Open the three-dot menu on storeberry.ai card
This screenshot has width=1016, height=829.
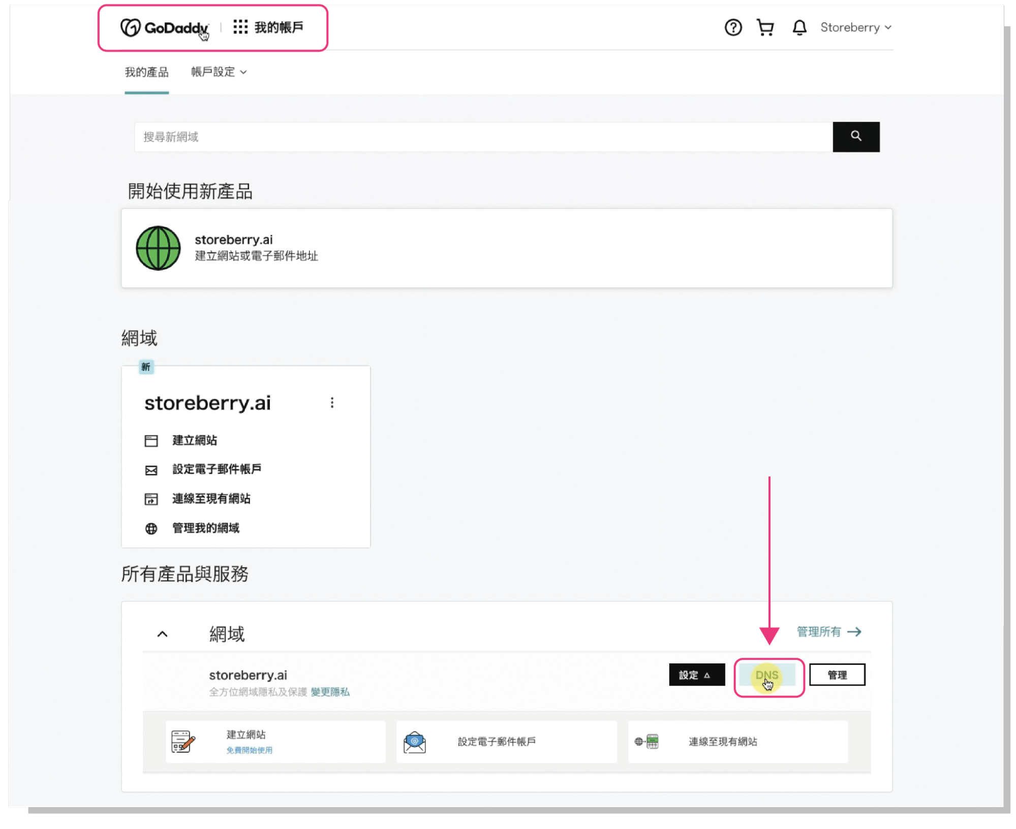(x=332, y=403)
